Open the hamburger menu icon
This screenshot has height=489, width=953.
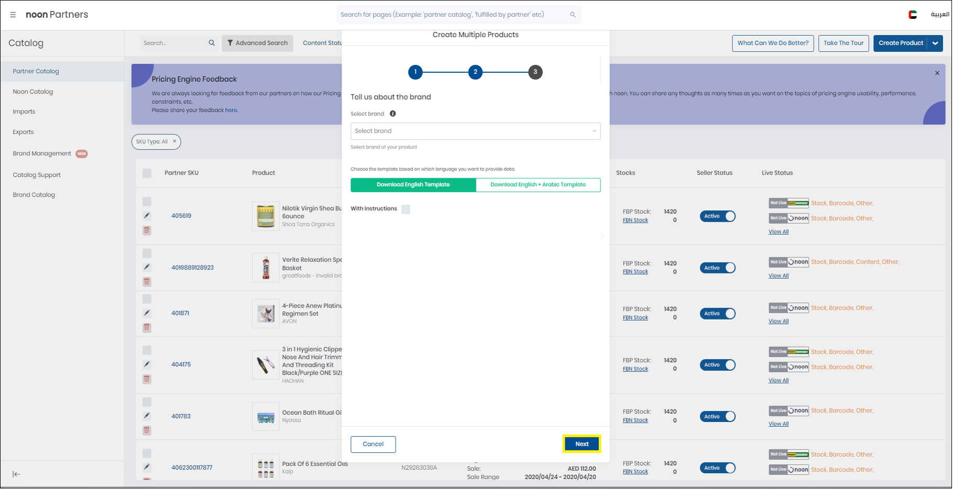13,15
